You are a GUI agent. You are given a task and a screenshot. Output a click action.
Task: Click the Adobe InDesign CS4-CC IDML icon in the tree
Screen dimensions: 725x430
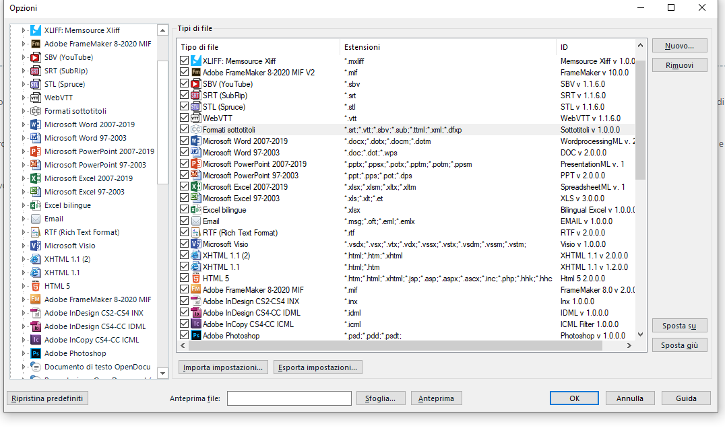click(x=36, y=326)
